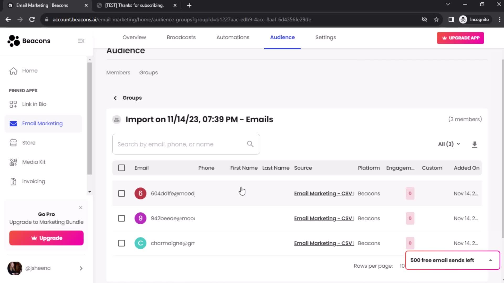Click the page vertical scrollbar
This screenshot has height=283, width=504.
click(503, 149)
